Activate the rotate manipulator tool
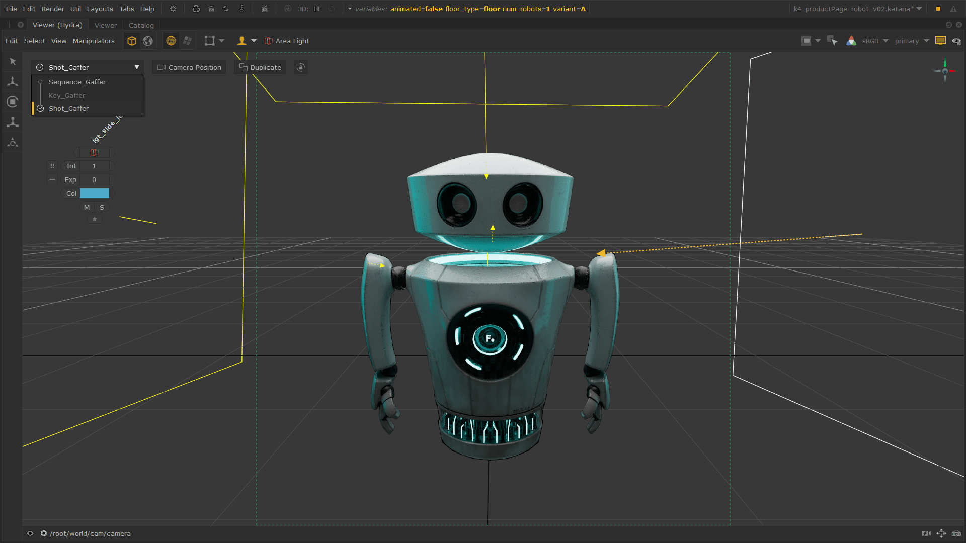 coord(13,102)
